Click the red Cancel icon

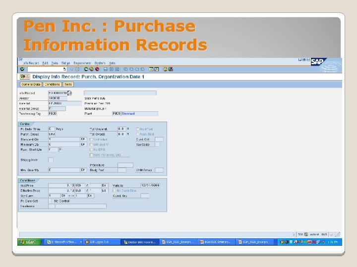coord(97,69)
